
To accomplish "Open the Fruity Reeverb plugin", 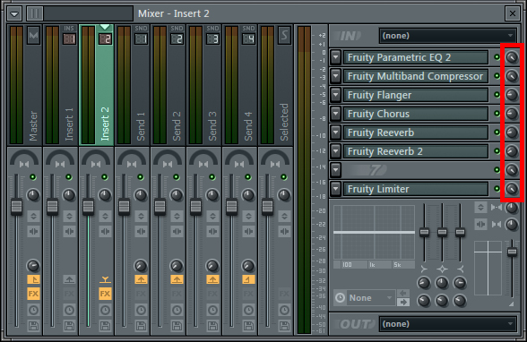I will pyautogui.click(x=416, y=133).
